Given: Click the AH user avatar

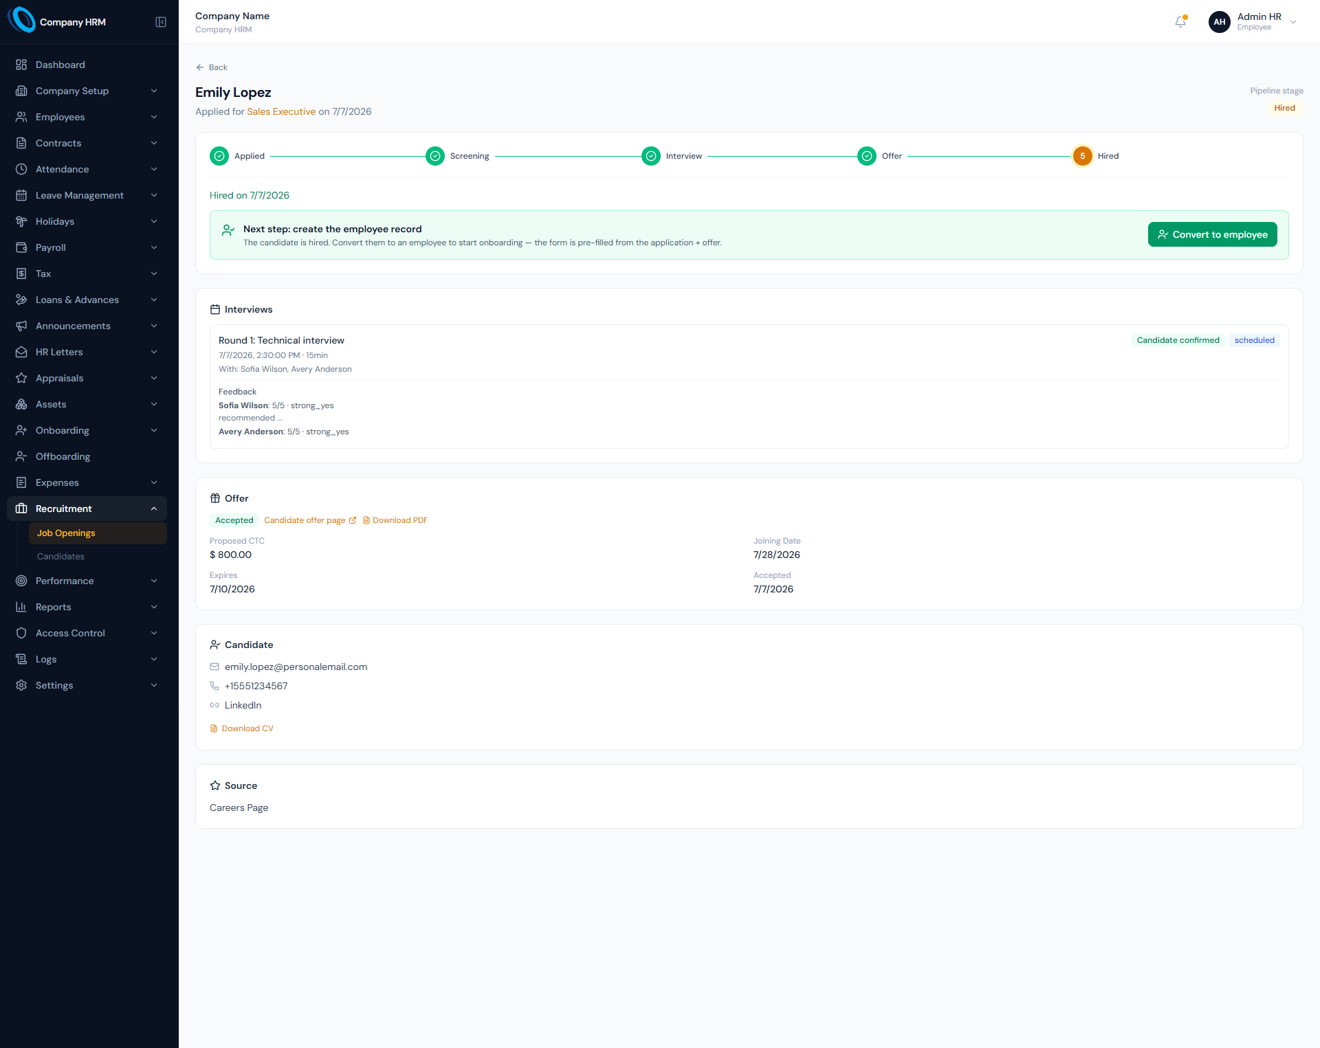Looking at the screenshot, I should (1219, 22).
